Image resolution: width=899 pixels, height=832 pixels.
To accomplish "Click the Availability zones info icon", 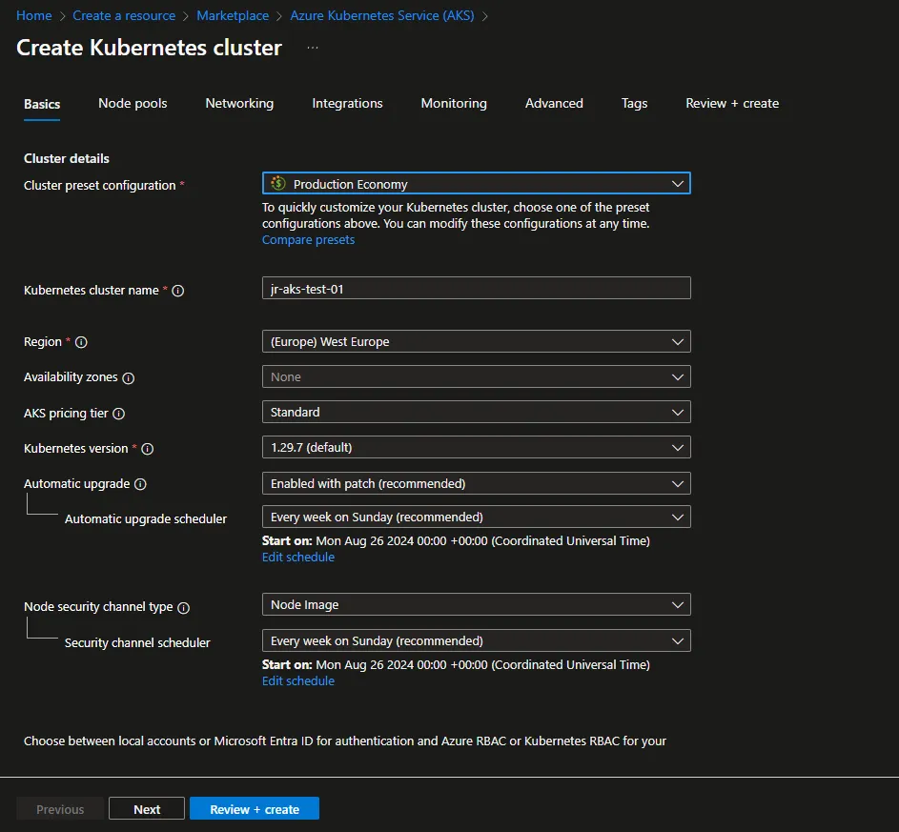I will 130,377.
